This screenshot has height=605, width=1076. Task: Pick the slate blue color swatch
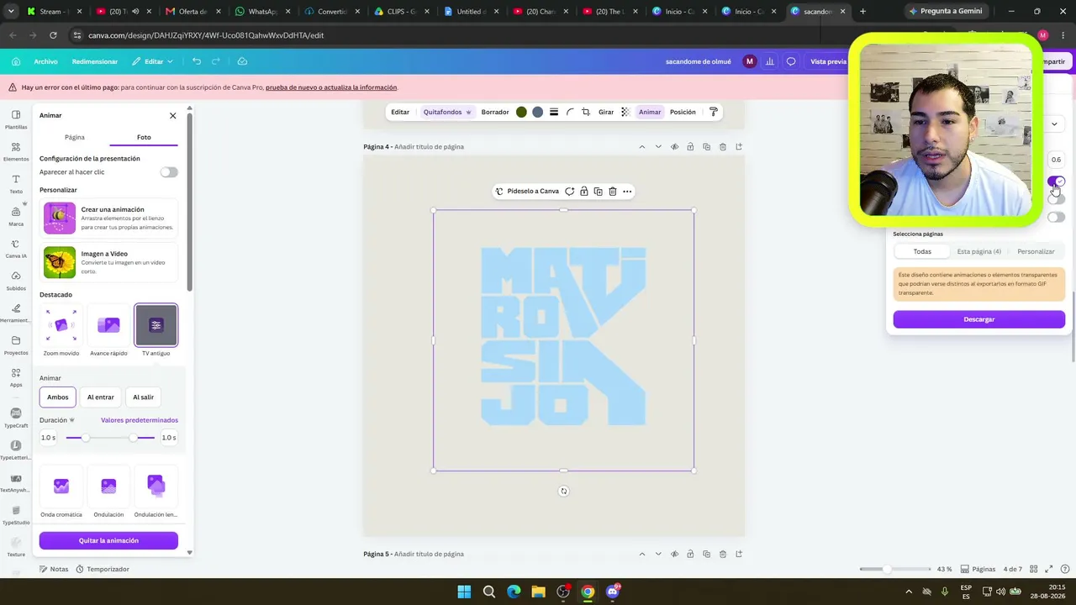[x=537, y=112]
